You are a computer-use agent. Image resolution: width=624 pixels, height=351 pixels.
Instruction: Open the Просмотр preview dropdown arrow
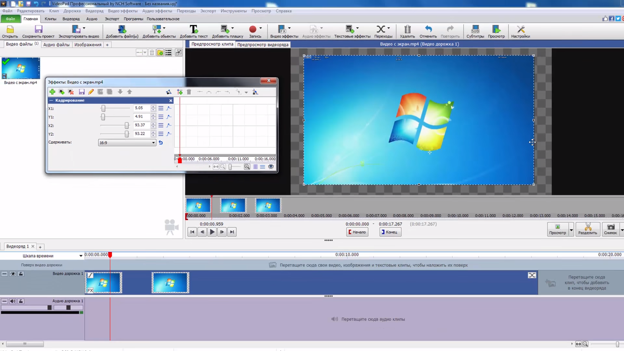(571, 229)
